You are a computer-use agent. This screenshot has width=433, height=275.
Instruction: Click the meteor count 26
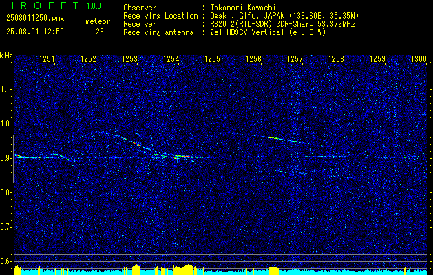(x=100, y=32)
